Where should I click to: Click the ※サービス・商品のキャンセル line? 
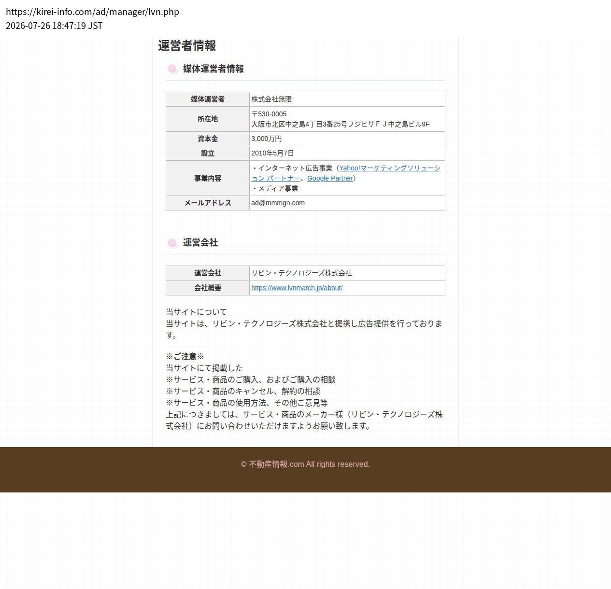pyautogui.click(x=243, y=391)
